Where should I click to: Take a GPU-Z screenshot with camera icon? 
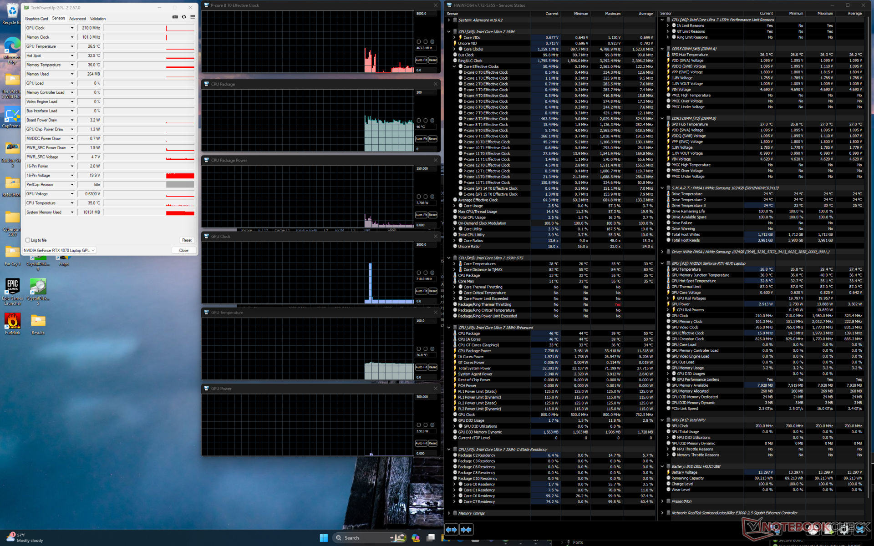point(175,17)
